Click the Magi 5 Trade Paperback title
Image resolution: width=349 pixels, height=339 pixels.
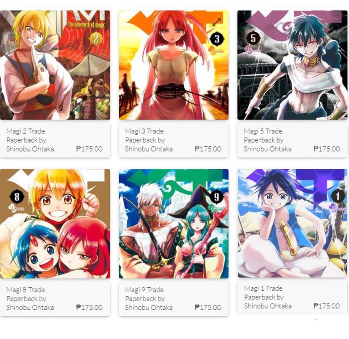click(x=267, y=140)
